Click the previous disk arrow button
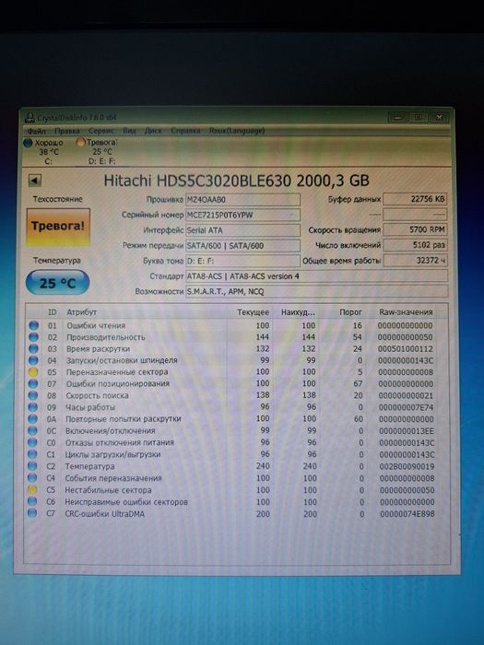Screen dimensions: 484x645 click(x=35, y=181)
